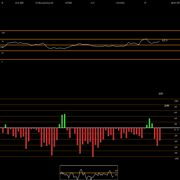Click the 100 label on RSI axis

coord(3,33)
